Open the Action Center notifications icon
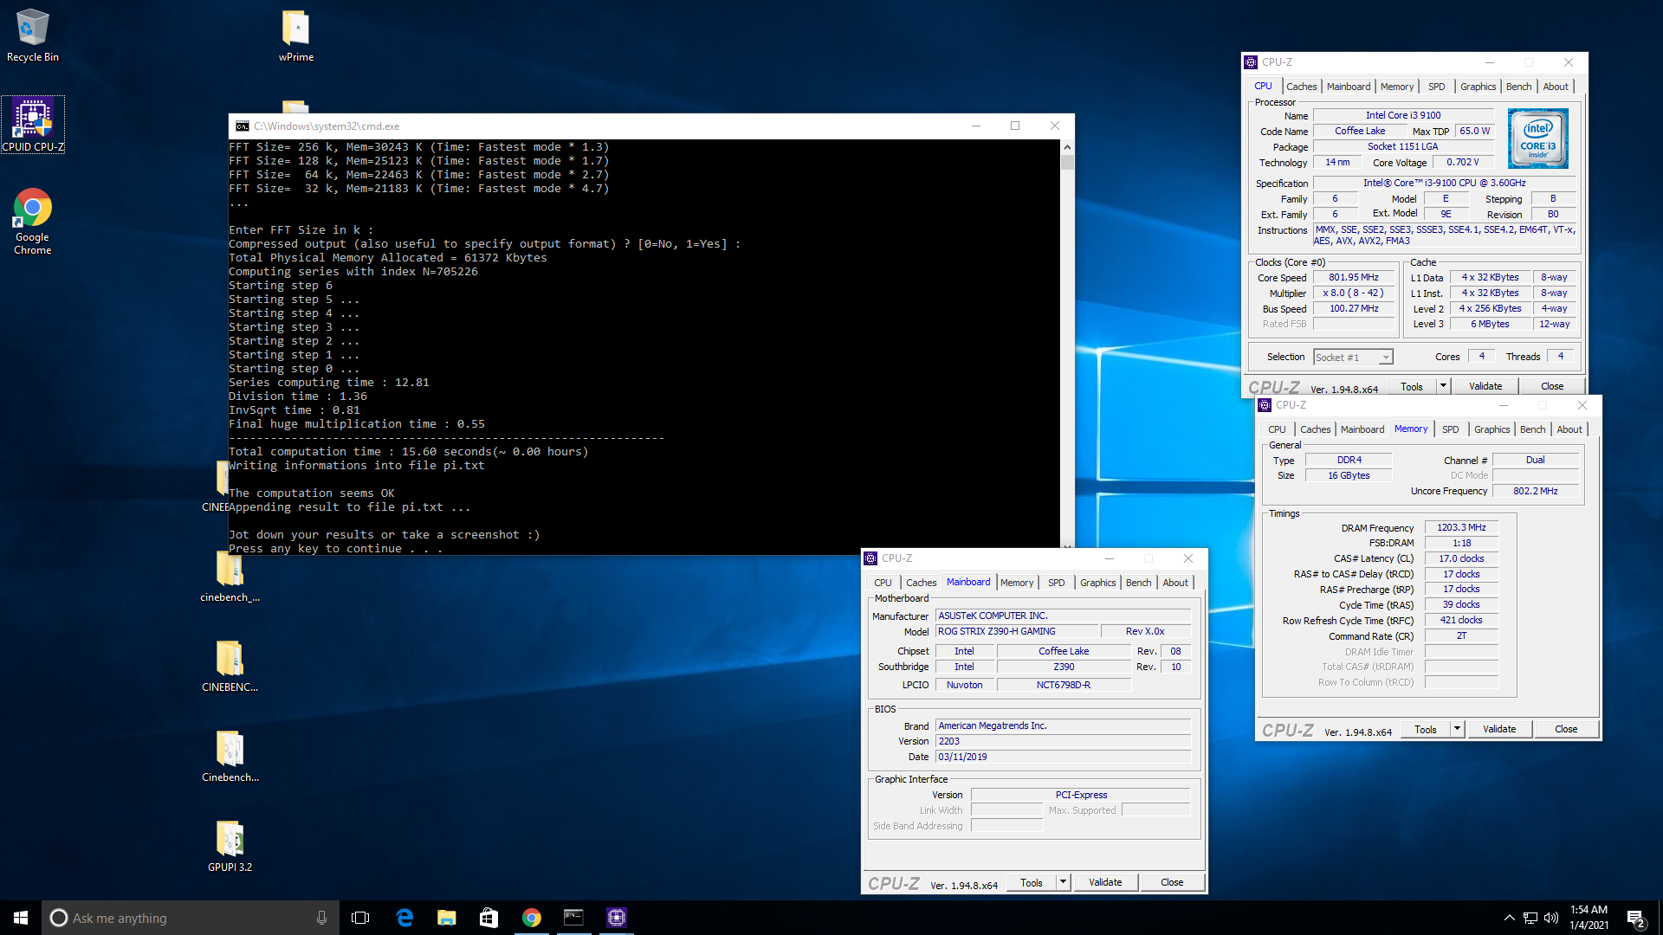 click(x=1635, y=919)
